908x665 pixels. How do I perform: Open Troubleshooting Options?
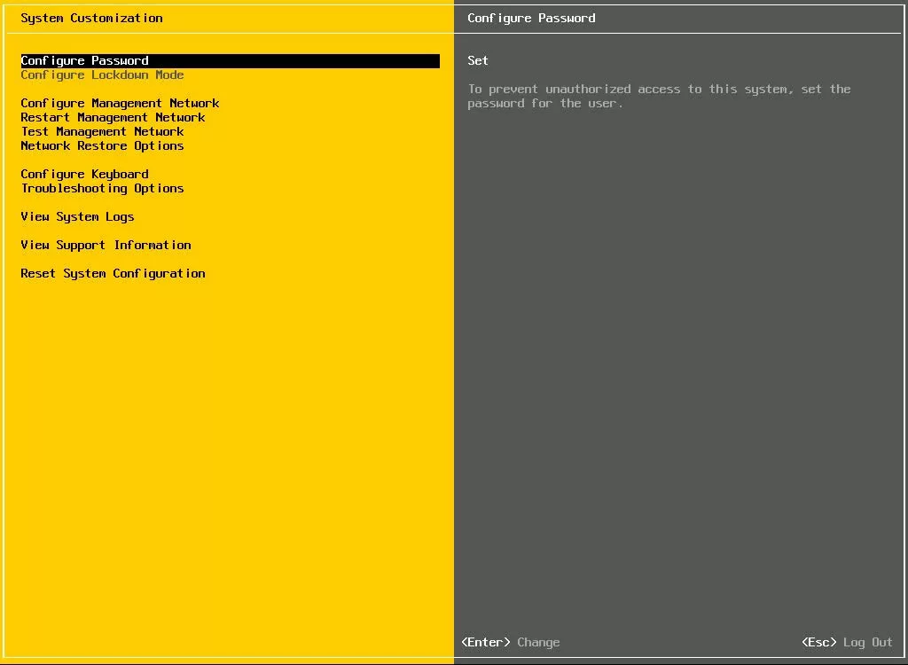point(102,189)
